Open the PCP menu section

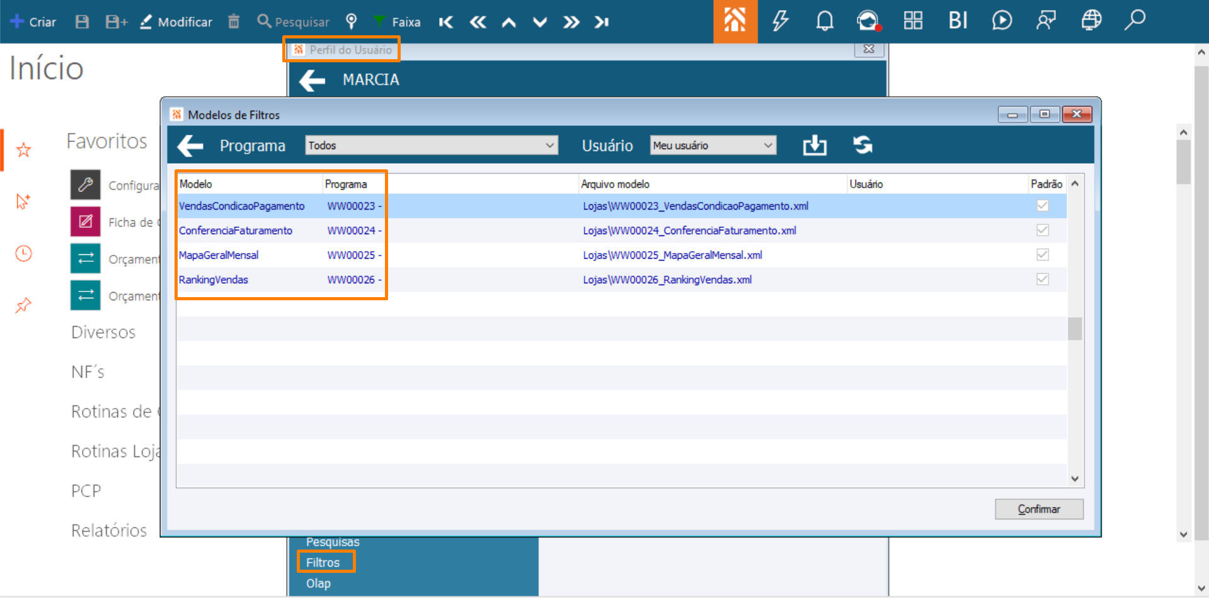[86, 491]
